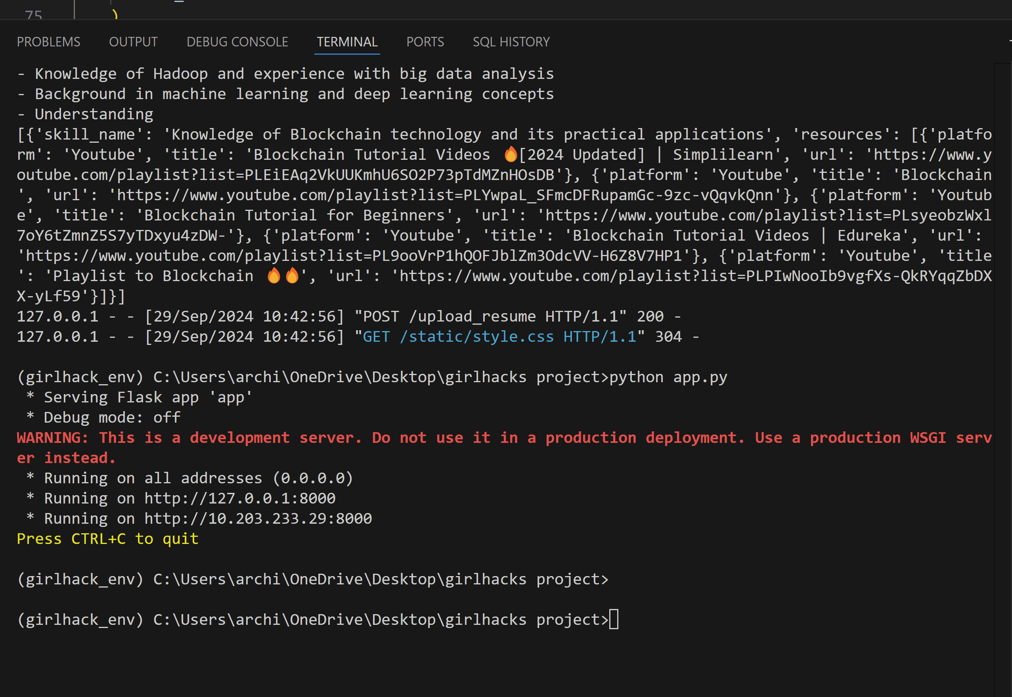This screenshot has width=1012, height=697.
Task: Select the DEBUG CONSOLE tab
Action: pyautogui.click(x=237, y=42)
